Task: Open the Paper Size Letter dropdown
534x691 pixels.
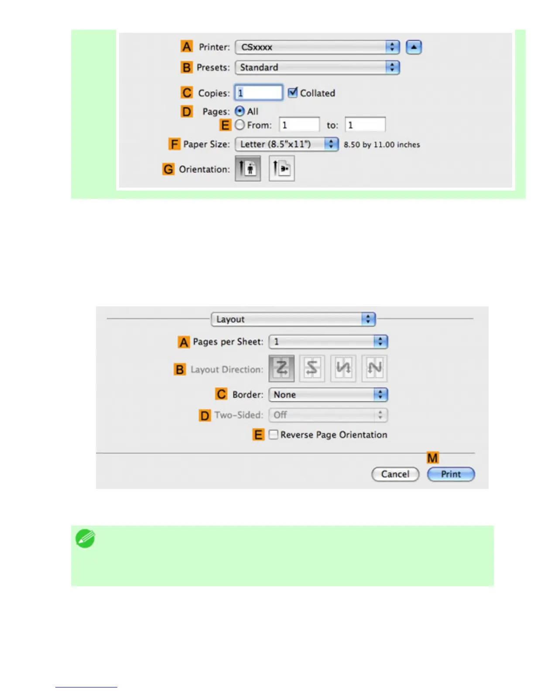Action: pos(287,144)
